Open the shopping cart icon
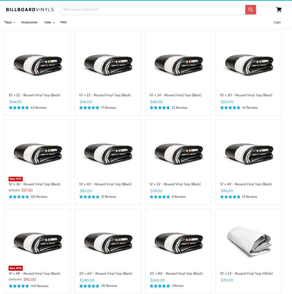 [x=279, y=10]
